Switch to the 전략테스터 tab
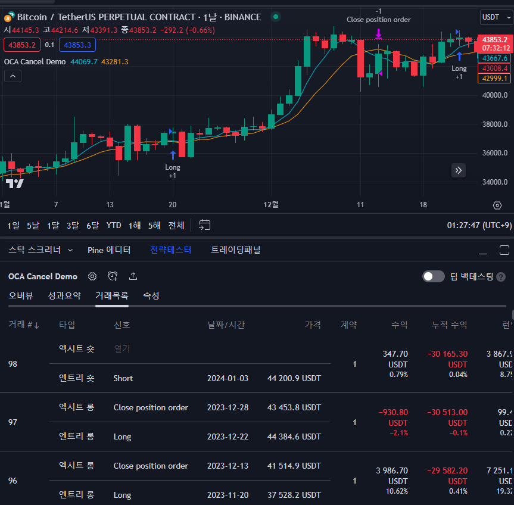The image size is (514, 505). click(x=170, y=250)
